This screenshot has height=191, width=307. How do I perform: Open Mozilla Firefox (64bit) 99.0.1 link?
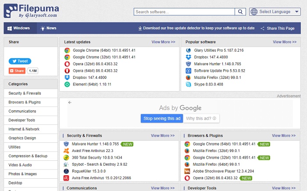coord(216,164)
